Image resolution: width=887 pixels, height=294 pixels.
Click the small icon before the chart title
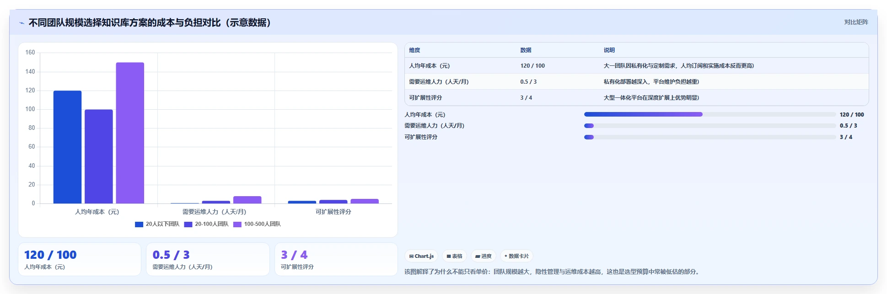[22, 23]
